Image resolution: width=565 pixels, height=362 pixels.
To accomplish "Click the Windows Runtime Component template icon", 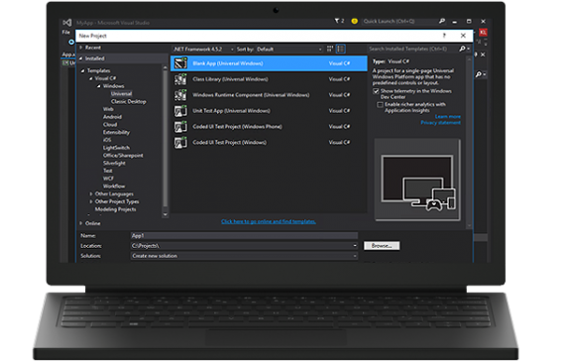I will pos(180,95).
